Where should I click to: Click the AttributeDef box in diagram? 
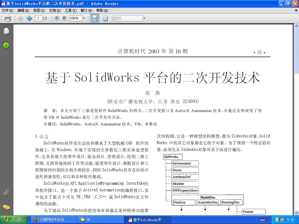pyautogui.click(x=185, y=177)
